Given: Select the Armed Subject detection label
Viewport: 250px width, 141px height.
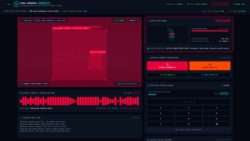Looking at the screenshot, I should coord(71,28).
